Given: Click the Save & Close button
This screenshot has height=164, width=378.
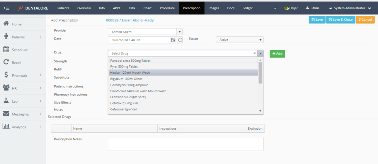Looking at the screenshot, I should pyautogui.click(x=340, y=20).
